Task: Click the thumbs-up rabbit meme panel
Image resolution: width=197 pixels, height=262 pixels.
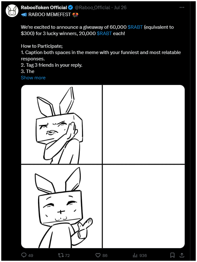Action: 61,206
